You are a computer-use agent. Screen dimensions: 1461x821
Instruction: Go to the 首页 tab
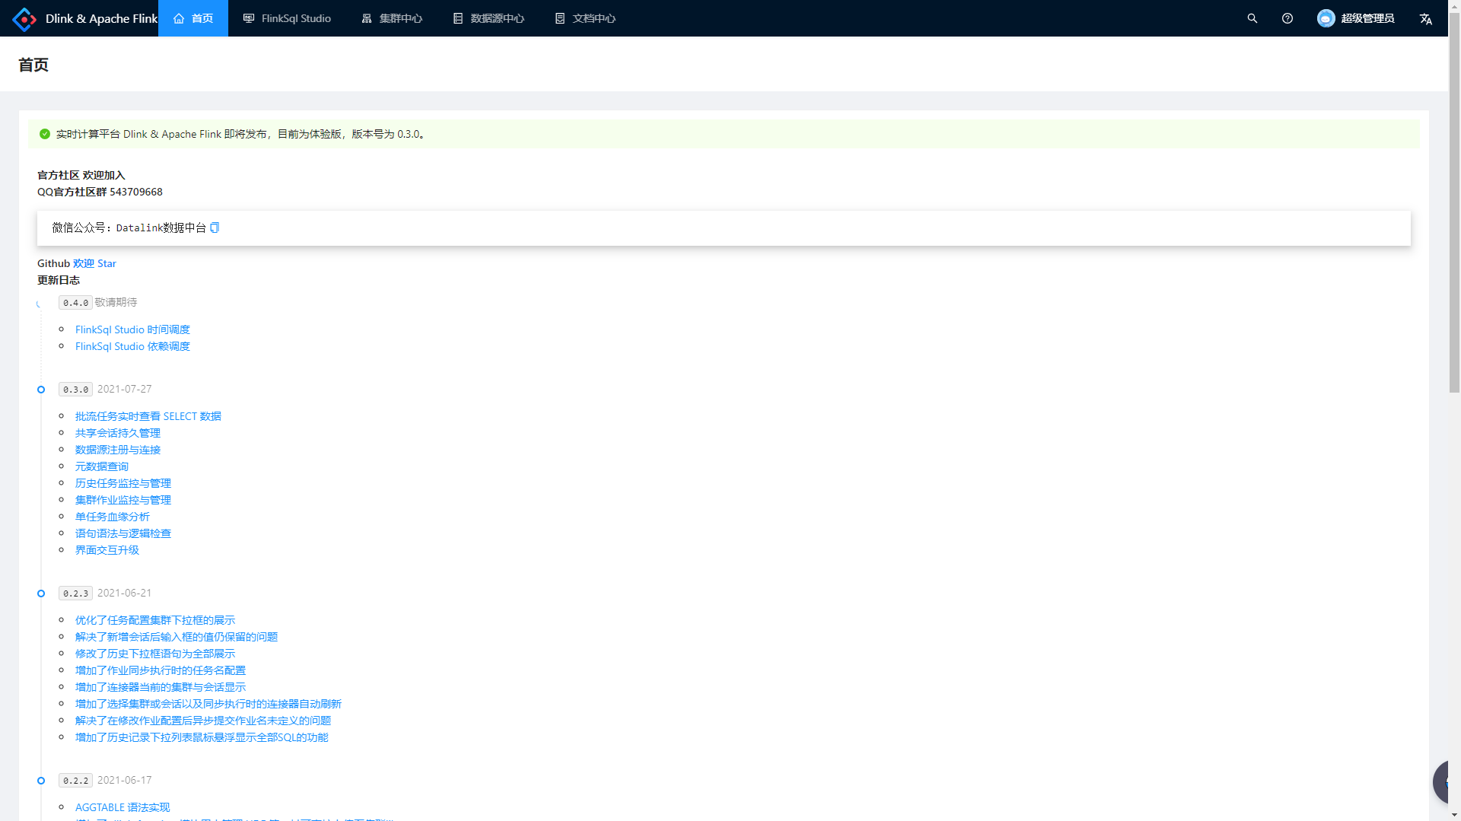pos(193,18)
